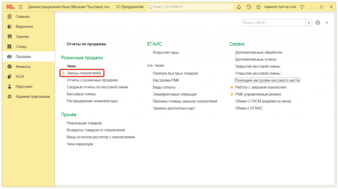
Task: Open the Склад section
Action: [x=21, y=47]
